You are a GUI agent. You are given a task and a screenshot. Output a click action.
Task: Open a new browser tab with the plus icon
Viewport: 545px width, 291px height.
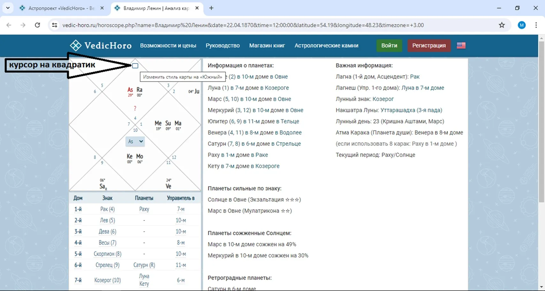(x=211, y=8)
